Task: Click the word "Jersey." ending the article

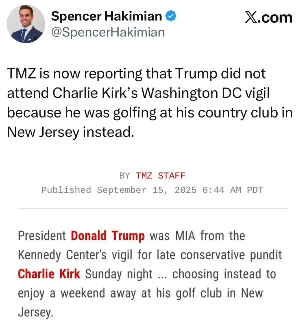Action: (x=36, y=312)
